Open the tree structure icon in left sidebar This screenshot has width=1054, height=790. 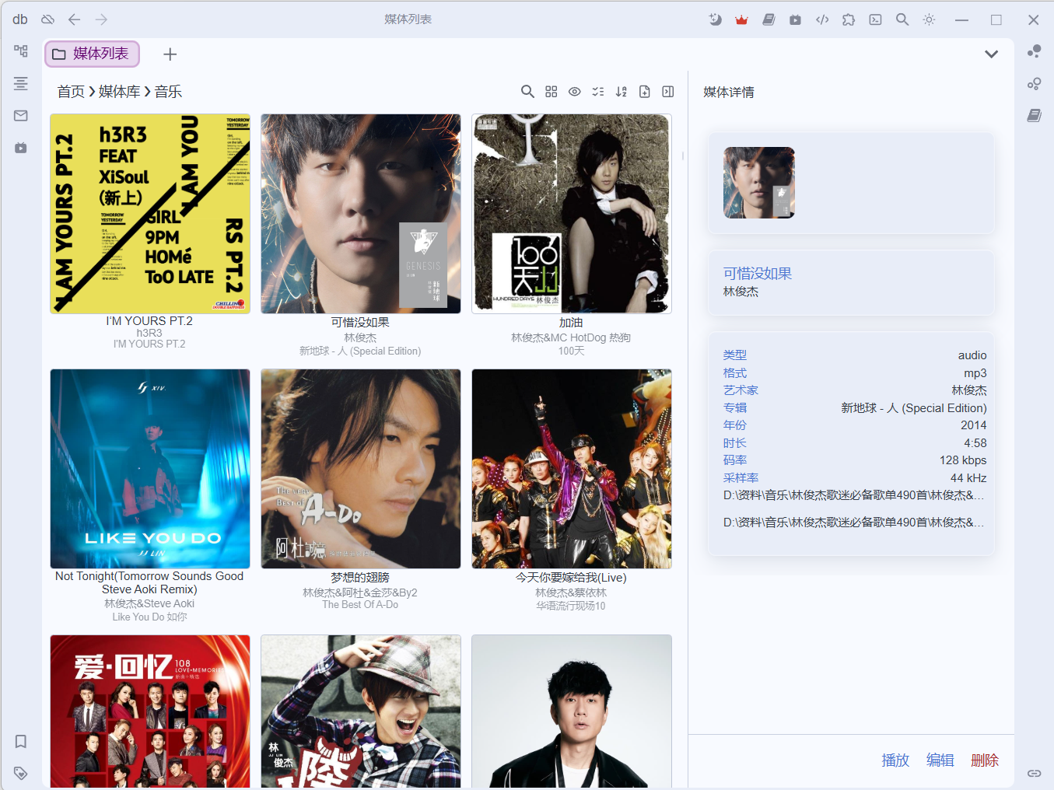tap(21, 51)
